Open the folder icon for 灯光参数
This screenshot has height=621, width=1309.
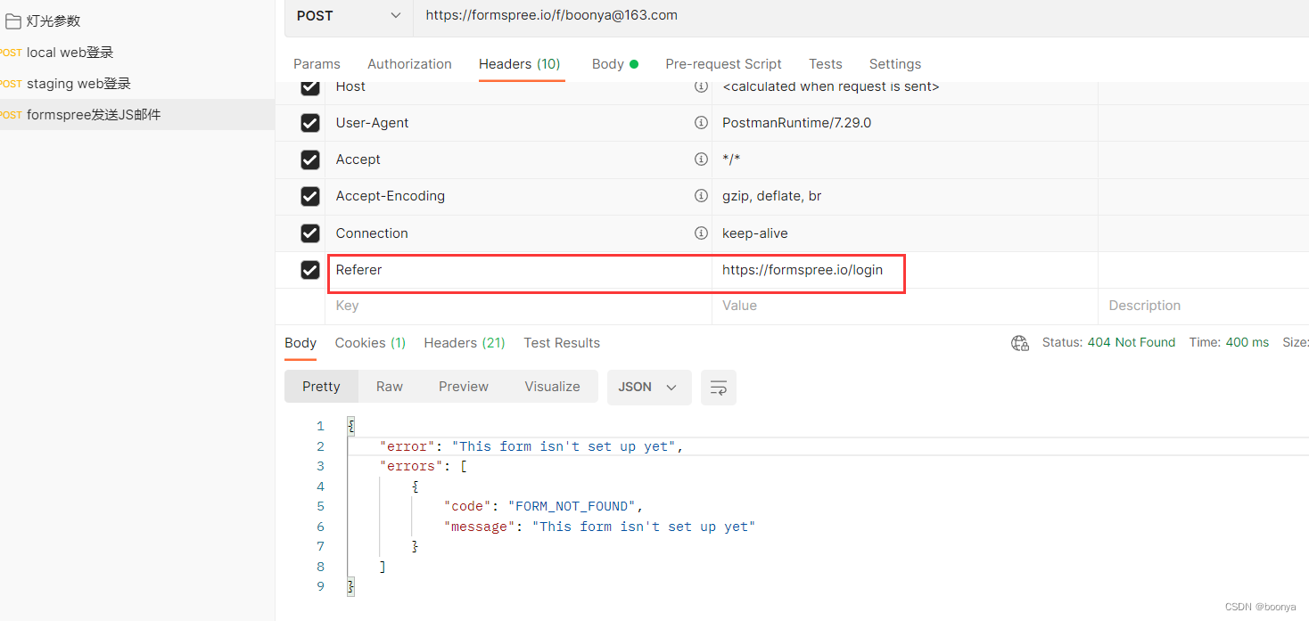(x=13, y=21)
